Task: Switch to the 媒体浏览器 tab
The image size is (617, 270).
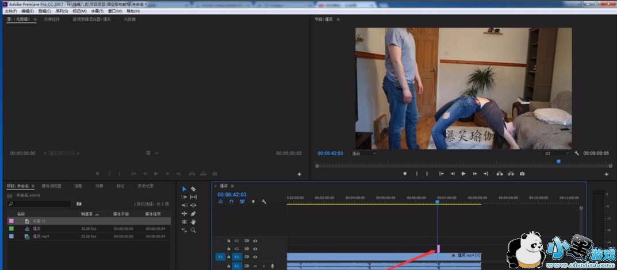Action: 51,186
